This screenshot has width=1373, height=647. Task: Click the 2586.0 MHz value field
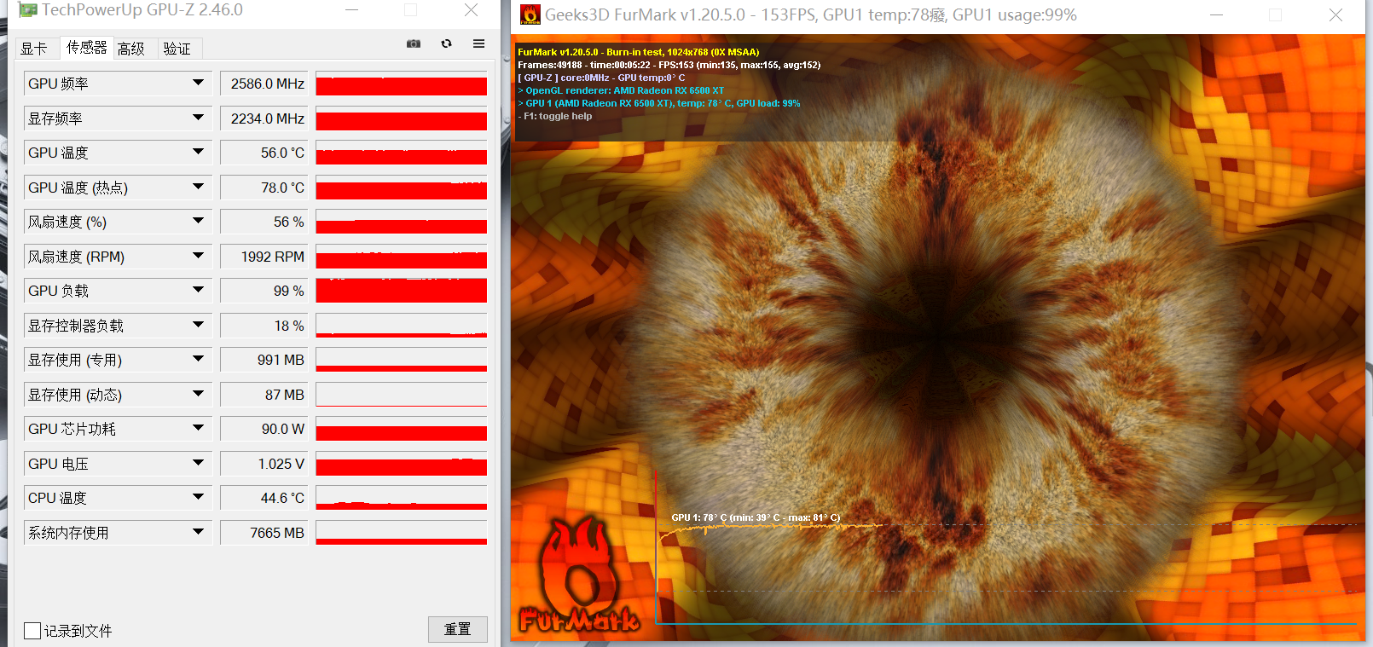[x=264, y=84]
